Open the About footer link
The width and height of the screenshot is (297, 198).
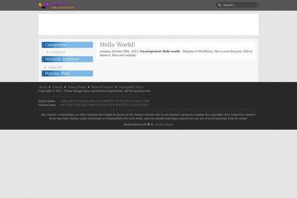(x=43, y=87)
